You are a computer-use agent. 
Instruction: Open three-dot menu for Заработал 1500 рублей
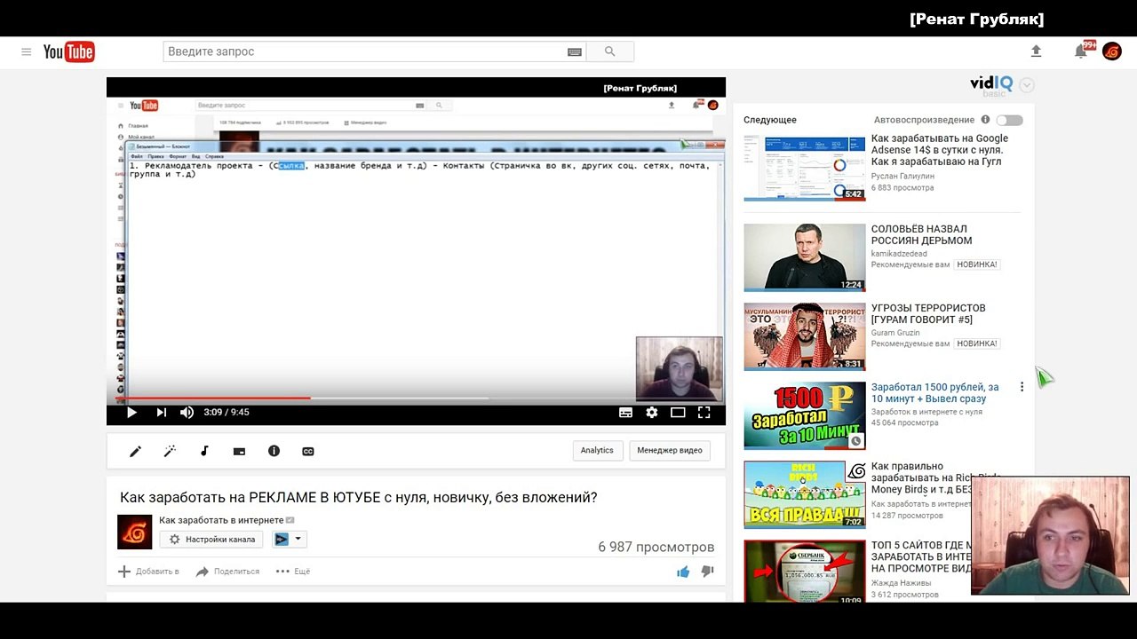click(x=1022, y=387)
